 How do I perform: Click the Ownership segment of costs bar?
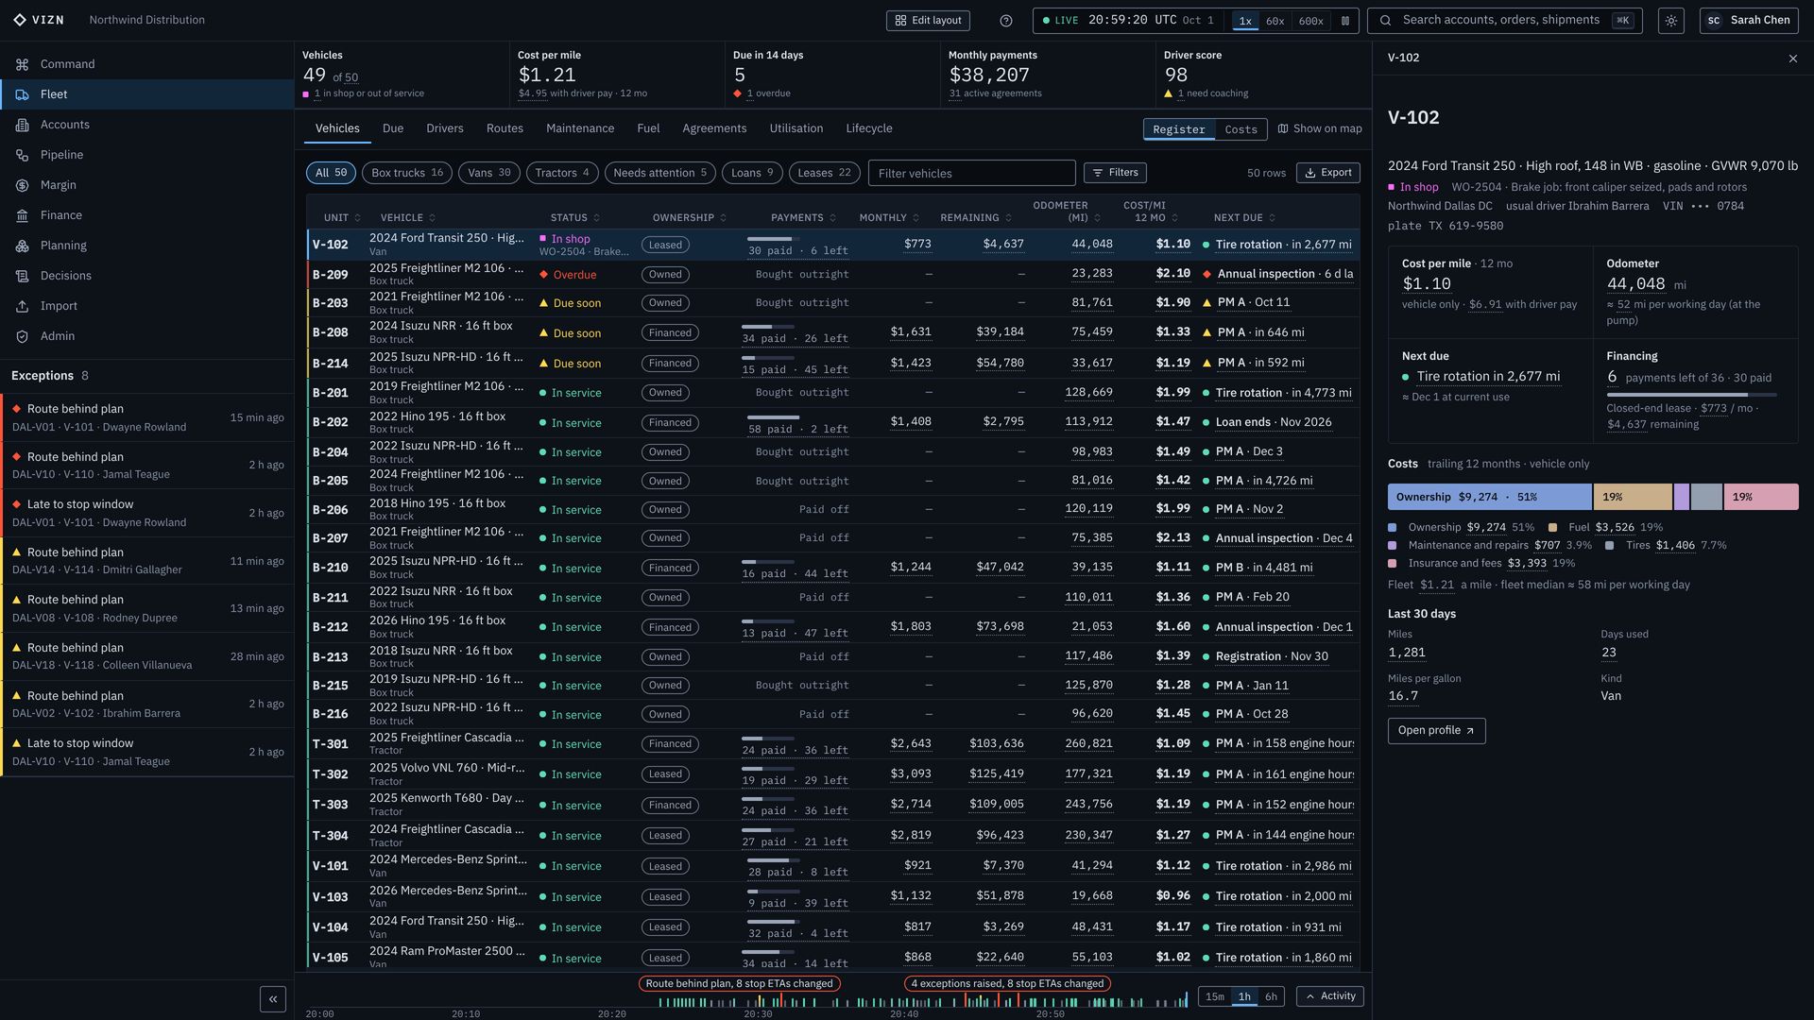pyautogui.click(x=1490, y=497)
